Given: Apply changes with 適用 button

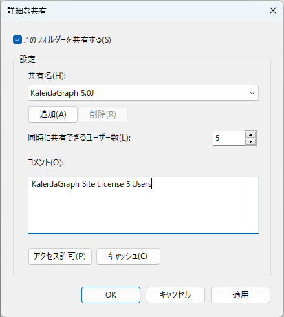Looking at the screenshot, I should (241, 295).
